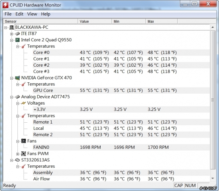Collapse Temperatures under NVIDIA GeForce GTX 470
This screenshot has height=191, width=219.
coord(17,84)
